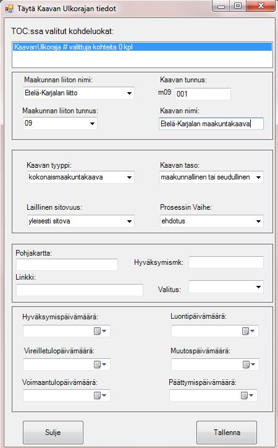The image size is (278, 448).
Task: Open the Muutospäivämäärä calendar icon
Action: point(248,364)
